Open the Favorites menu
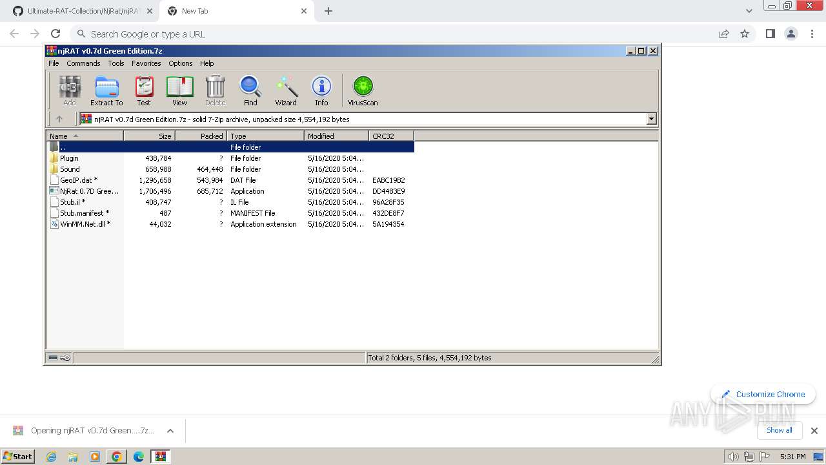The width and height of the screenshot is (826, 465). tap(146, 63)
